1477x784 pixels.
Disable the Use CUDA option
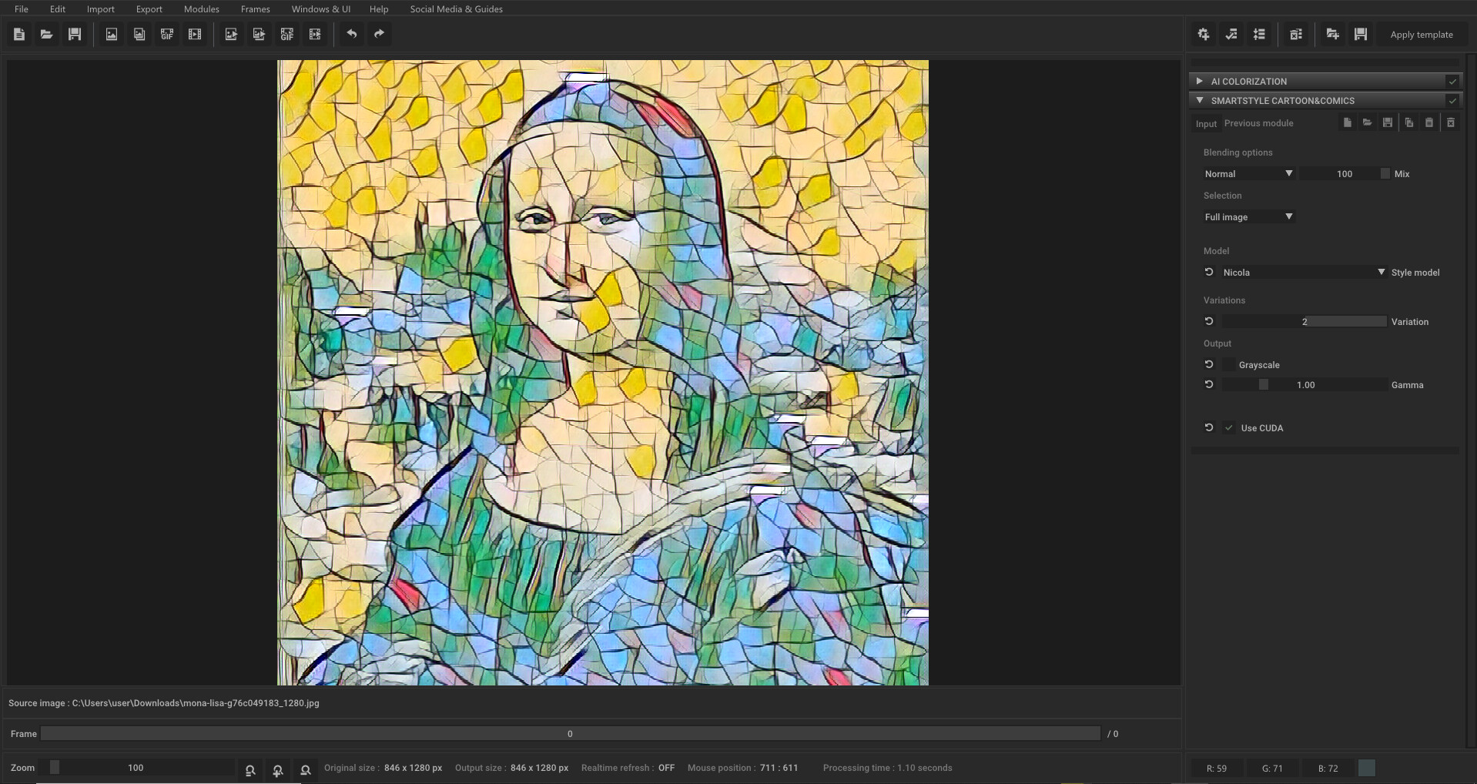point(1229,427)
